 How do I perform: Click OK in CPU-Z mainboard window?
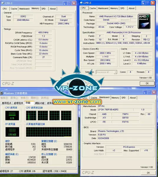tap(148, 173)
